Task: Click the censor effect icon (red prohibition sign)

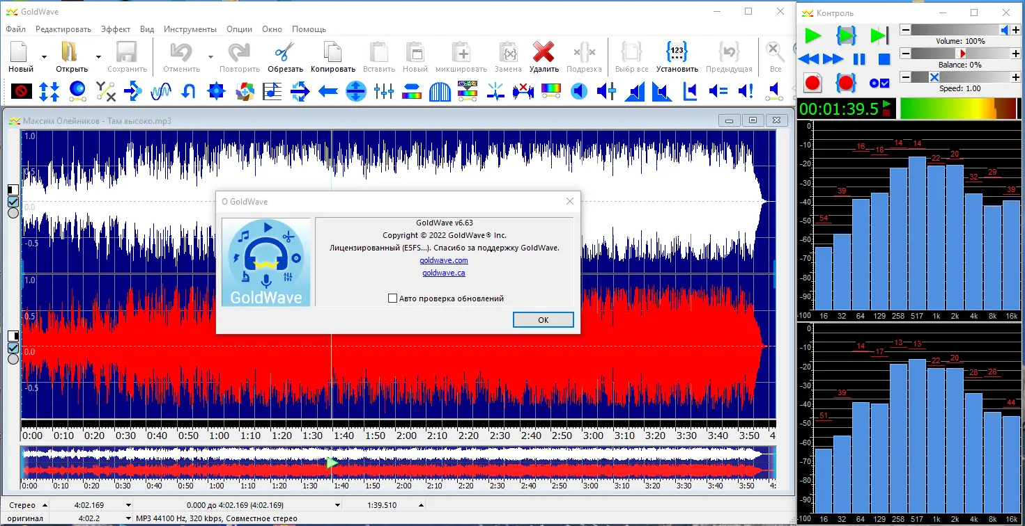Action: (x=21, y=91)
